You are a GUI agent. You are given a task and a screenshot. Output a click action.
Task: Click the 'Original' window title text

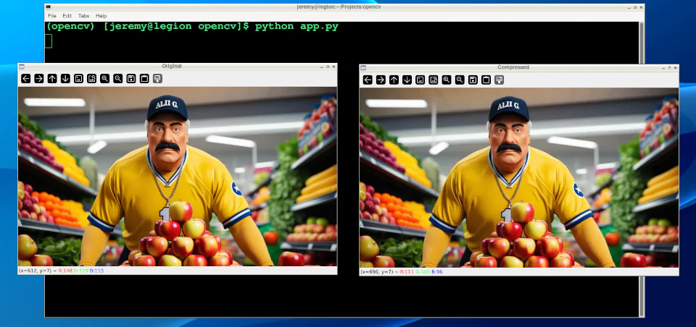point(171,67)
